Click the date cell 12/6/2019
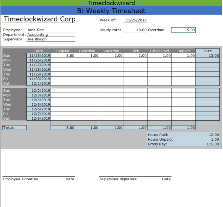 pos(39,109)
